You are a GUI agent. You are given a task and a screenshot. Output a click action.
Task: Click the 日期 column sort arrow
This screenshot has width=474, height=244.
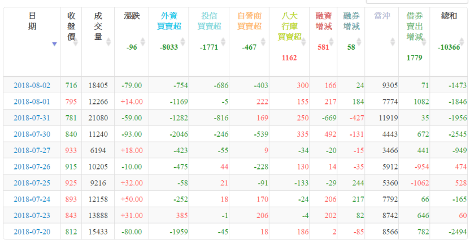[x=54, y=44]
